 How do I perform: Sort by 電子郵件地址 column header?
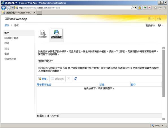pos(44,84)
